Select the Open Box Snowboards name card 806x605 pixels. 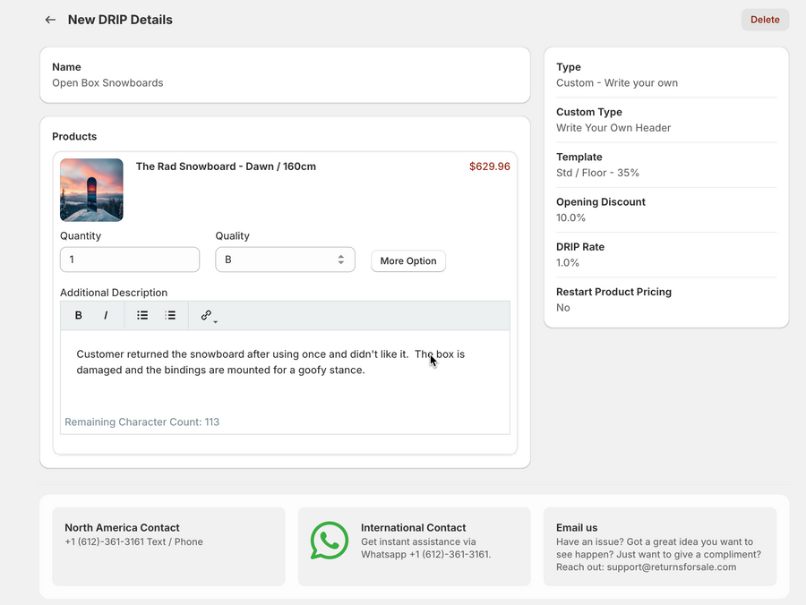(285, 75)
